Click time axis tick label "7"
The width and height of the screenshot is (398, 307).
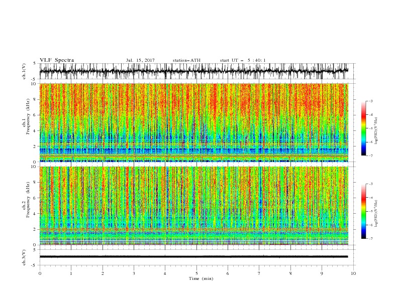[259, 273]
